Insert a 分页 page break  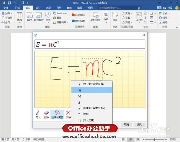pyautogui.click(x=6, y=22)
